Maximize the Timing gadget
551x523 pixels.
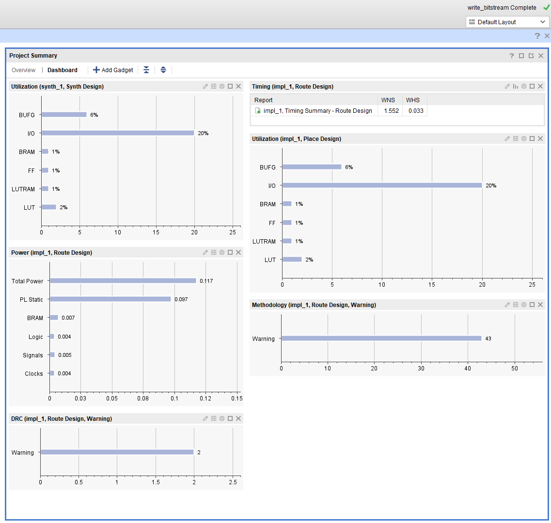(x=532, y=86)
